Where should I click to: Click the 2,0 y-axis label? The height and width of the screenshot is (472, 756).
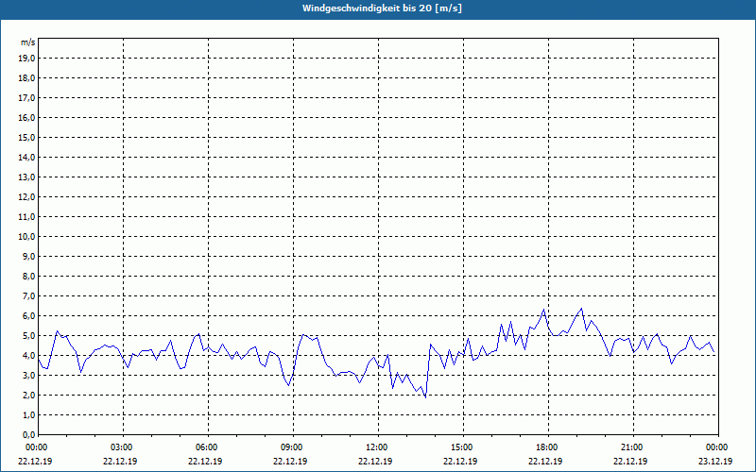29,395
